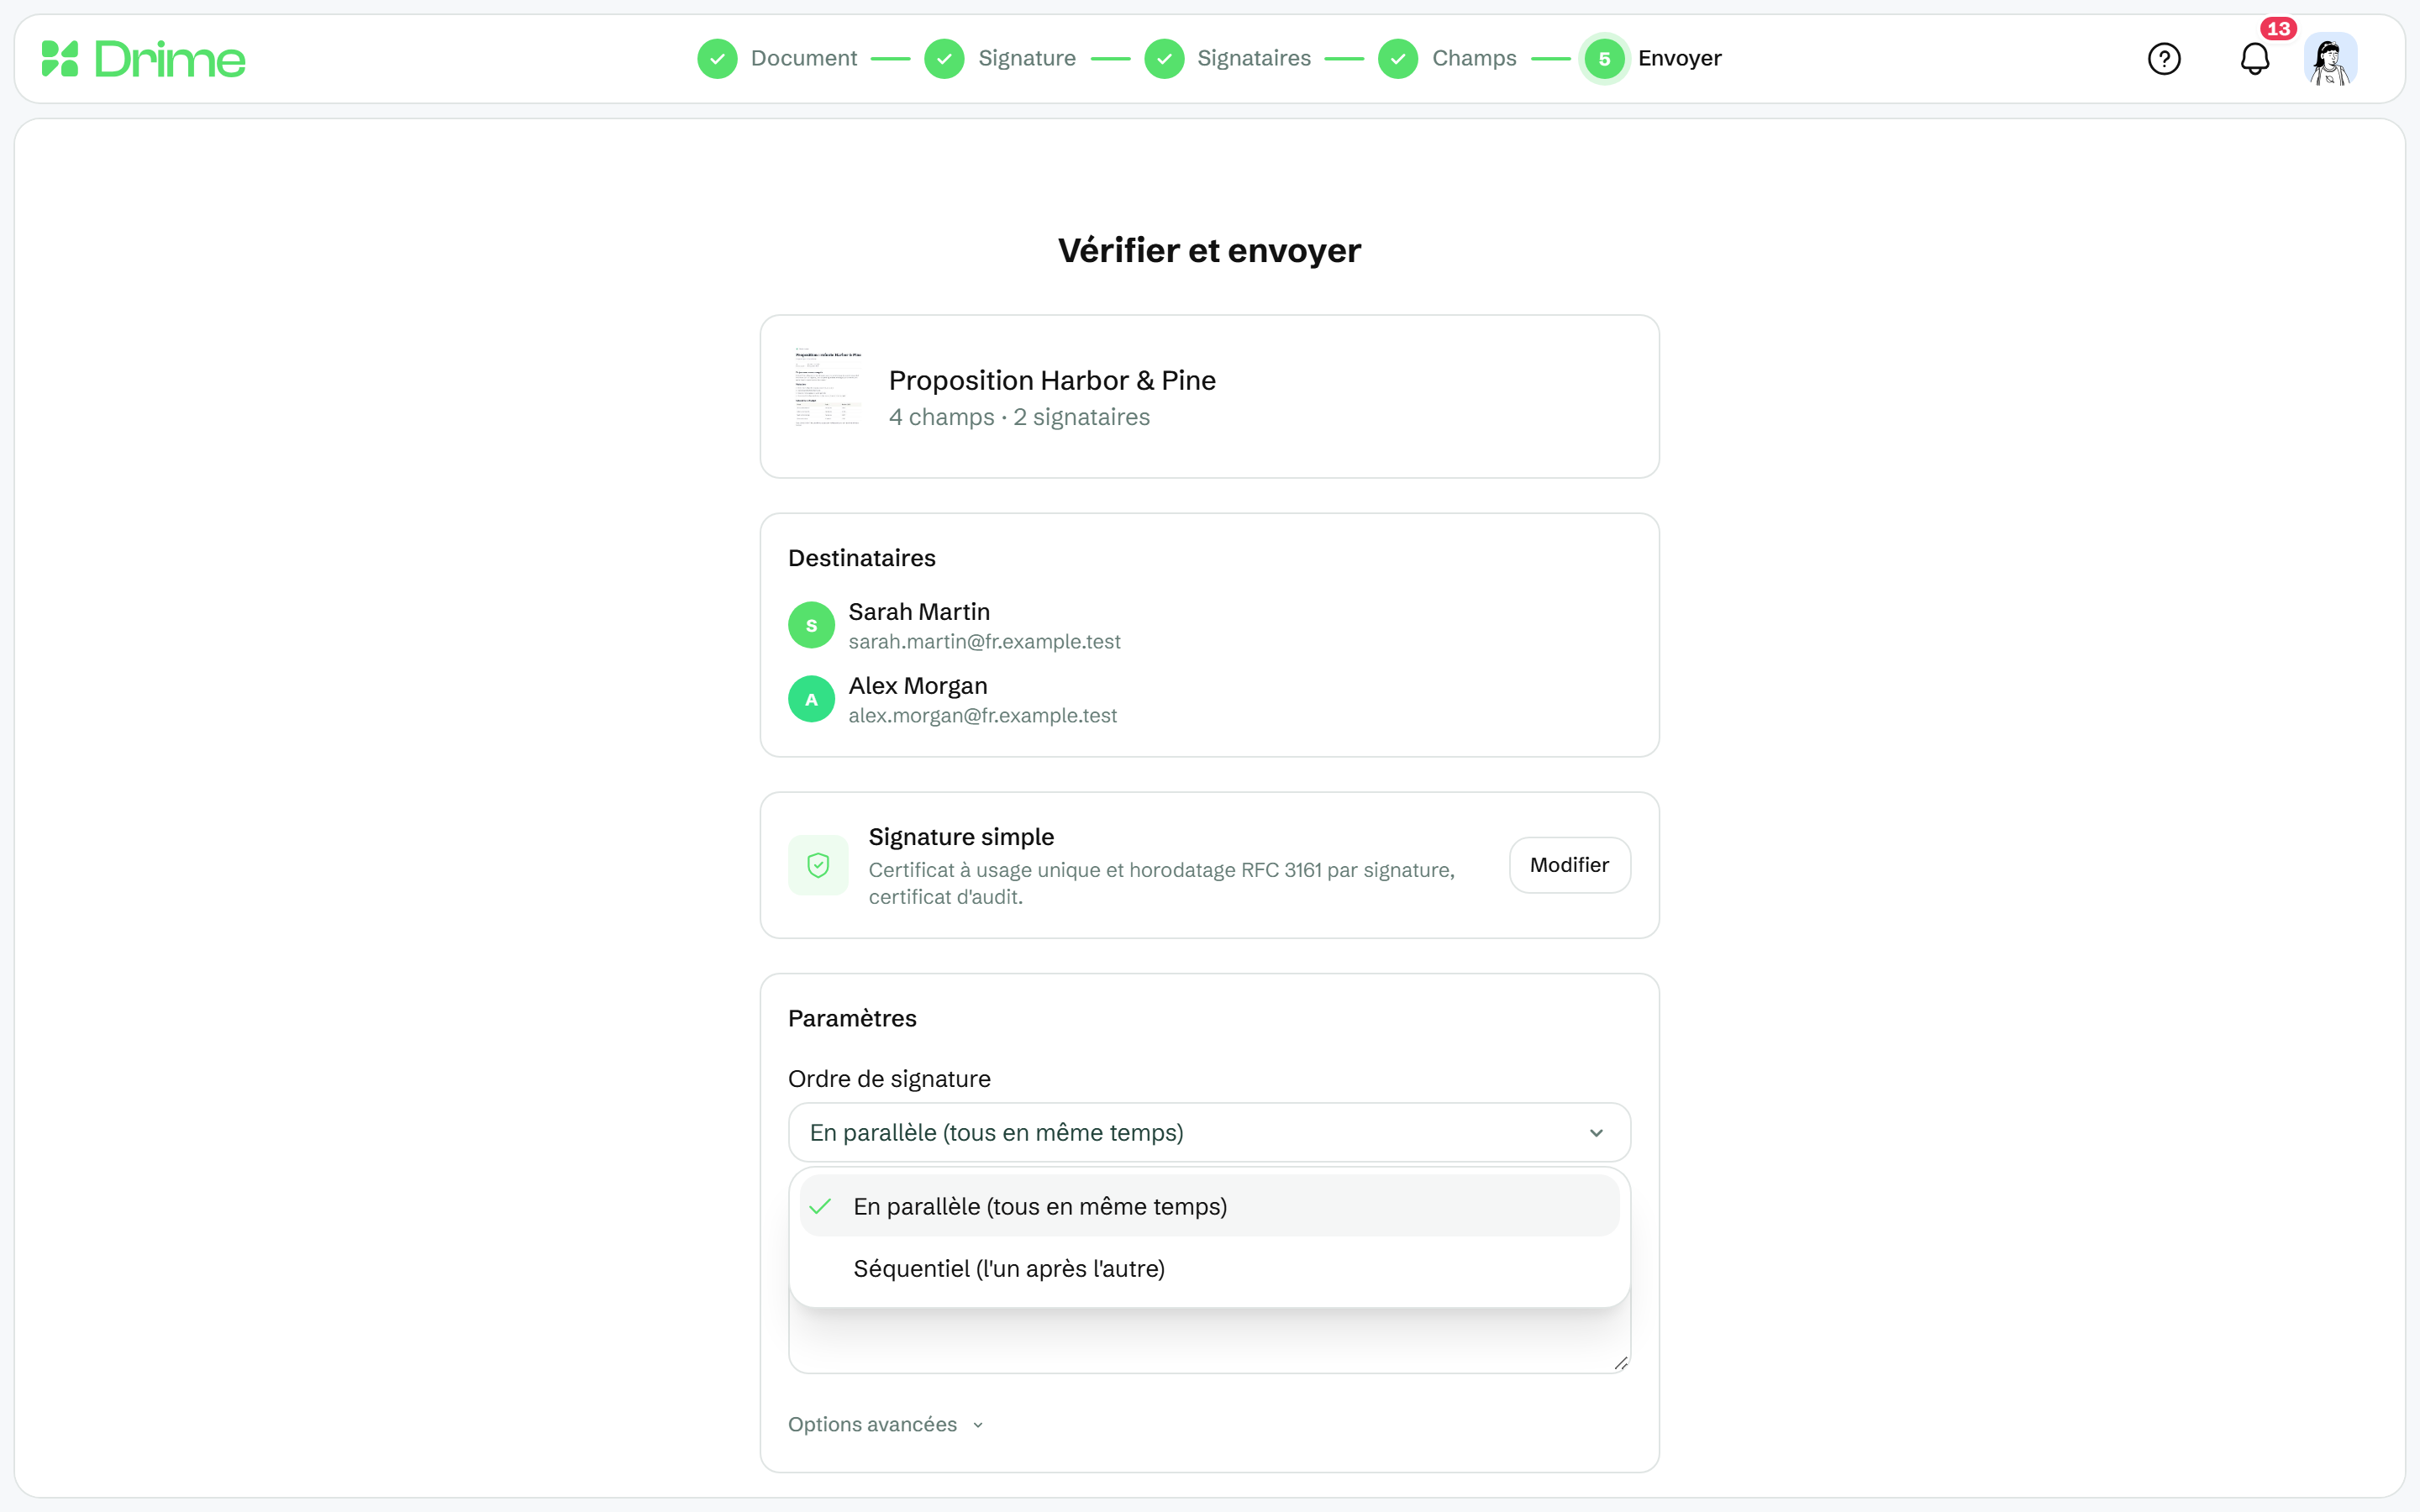Click the Champs step checkmark icon

[x=1398, y=59]
